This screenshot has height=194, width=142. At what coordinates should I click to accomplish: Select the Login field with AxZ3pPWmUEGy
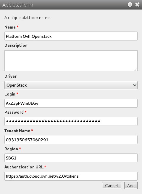(71, 103)
